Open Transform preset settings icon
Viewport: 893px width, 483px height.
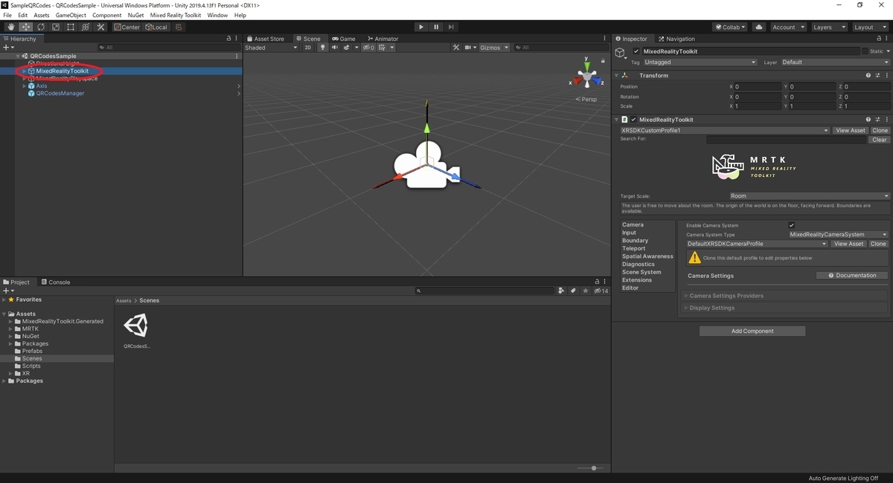click(x=877, y=75)
